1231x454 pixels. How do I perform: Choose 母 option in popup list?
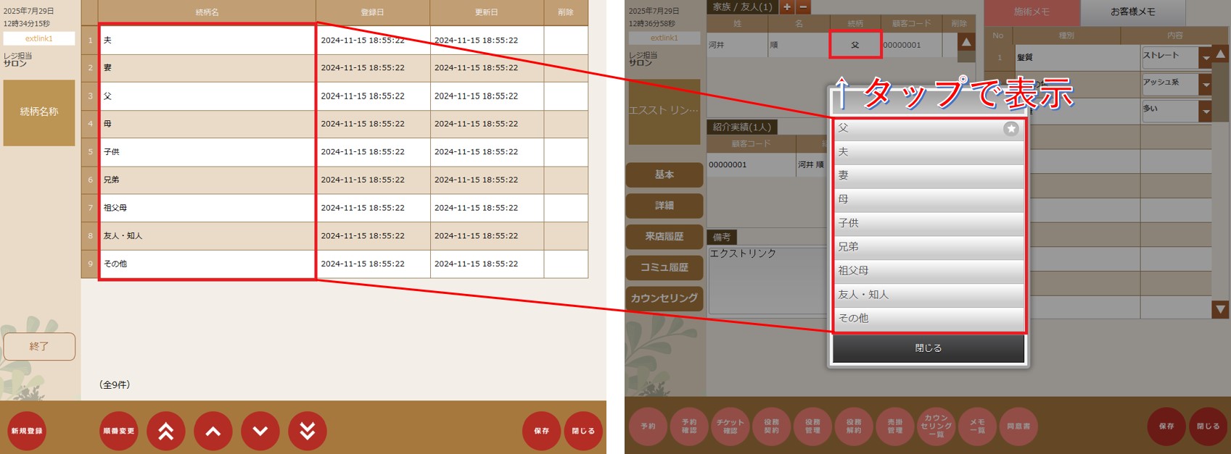[929, 199]
